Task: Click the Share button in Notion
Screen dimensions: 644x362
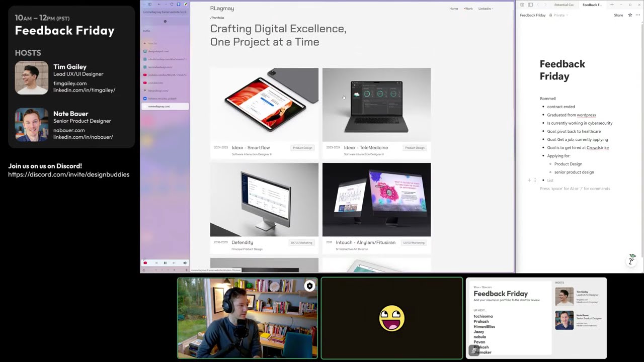Action: 618,15
